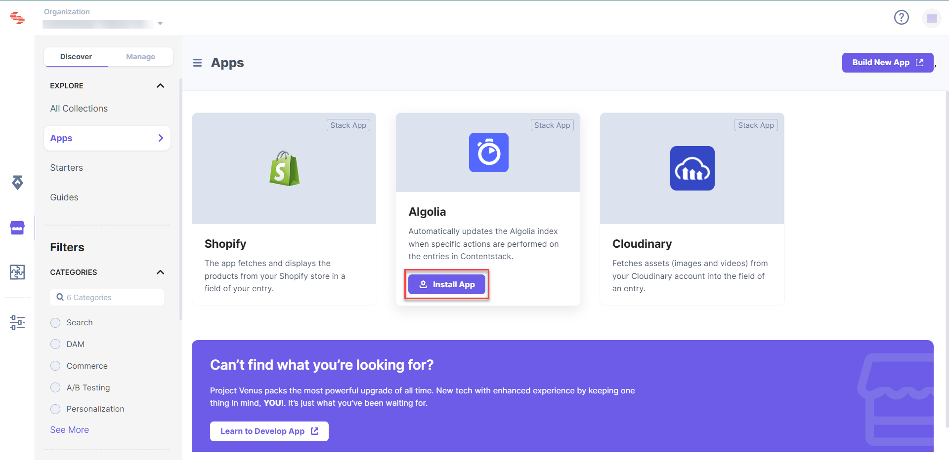The image size is (949, 460).
Task: Collapse the CATEGORIES section chevron
Action: coord(160,272)
